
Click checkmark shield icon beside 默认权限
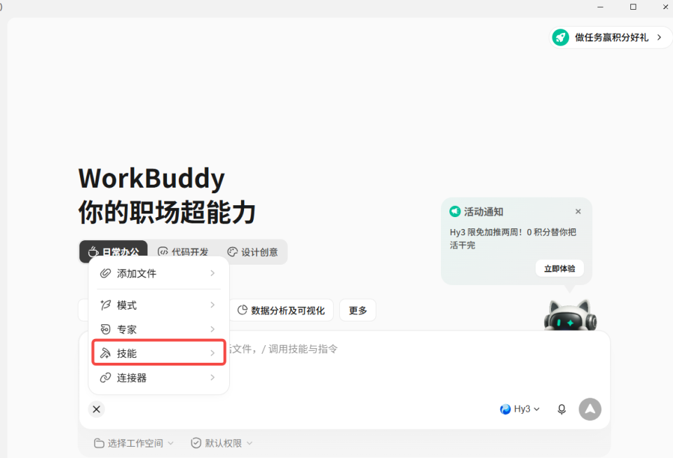tap(196, 443)
